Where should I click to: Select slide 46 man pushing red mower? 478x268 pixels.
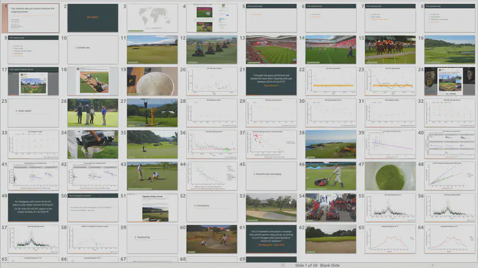coord(330,176)
